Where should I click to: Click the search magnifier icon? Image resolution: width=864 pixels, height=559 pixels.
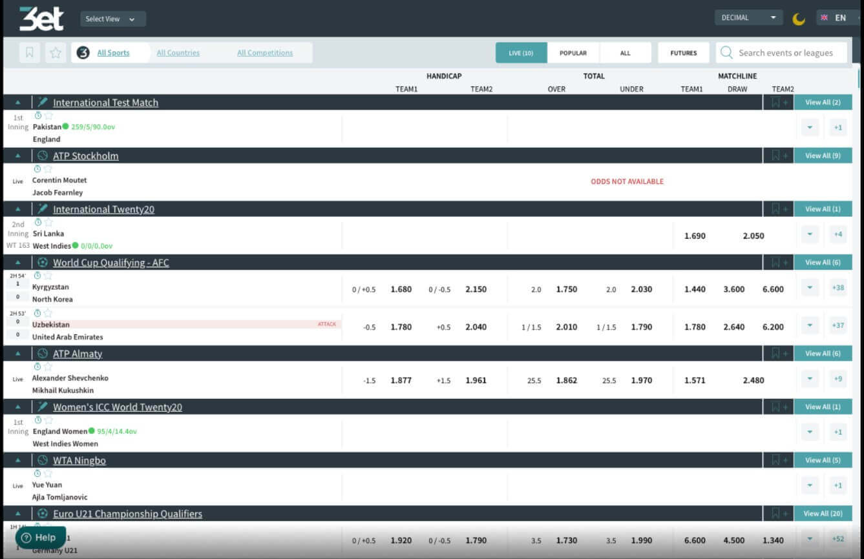coord(728,52)
